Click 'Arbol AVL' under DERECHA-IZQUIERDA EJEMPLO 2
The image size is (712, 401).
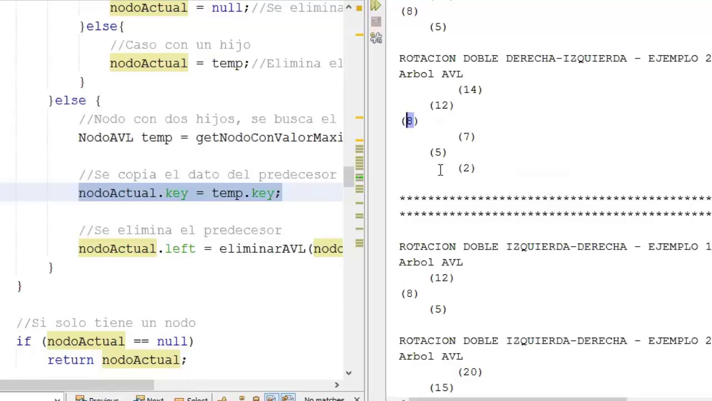click(431, 74)
